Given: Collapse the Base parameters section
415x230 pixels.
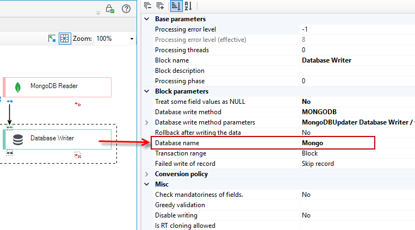Looking at the screenshot, I should point(147,19).
